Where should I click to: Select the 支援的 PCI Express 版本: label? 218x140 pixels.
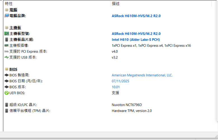[28, 51]
